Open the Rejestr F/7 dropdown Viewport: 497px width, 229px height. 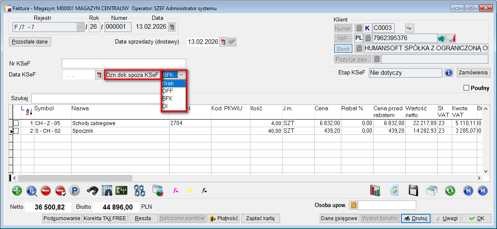pyautogui.click(x=80, y=27)
